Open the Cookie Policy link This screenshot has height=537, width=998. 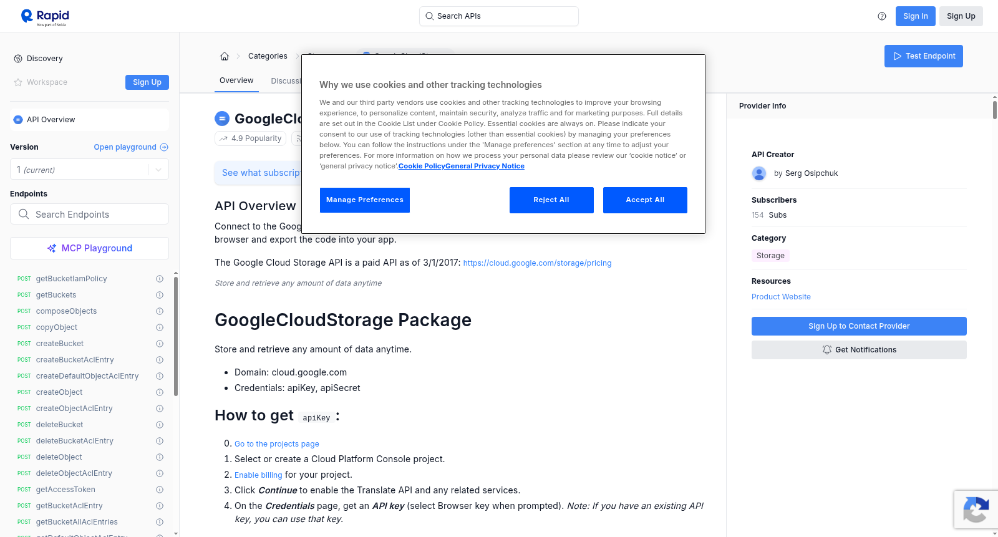tap(422, 166)
